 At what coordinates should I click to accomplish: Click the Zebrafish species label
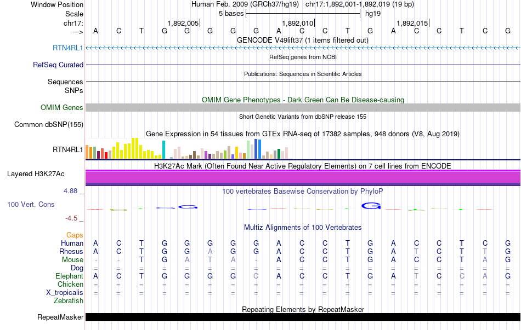click(69, 301)
